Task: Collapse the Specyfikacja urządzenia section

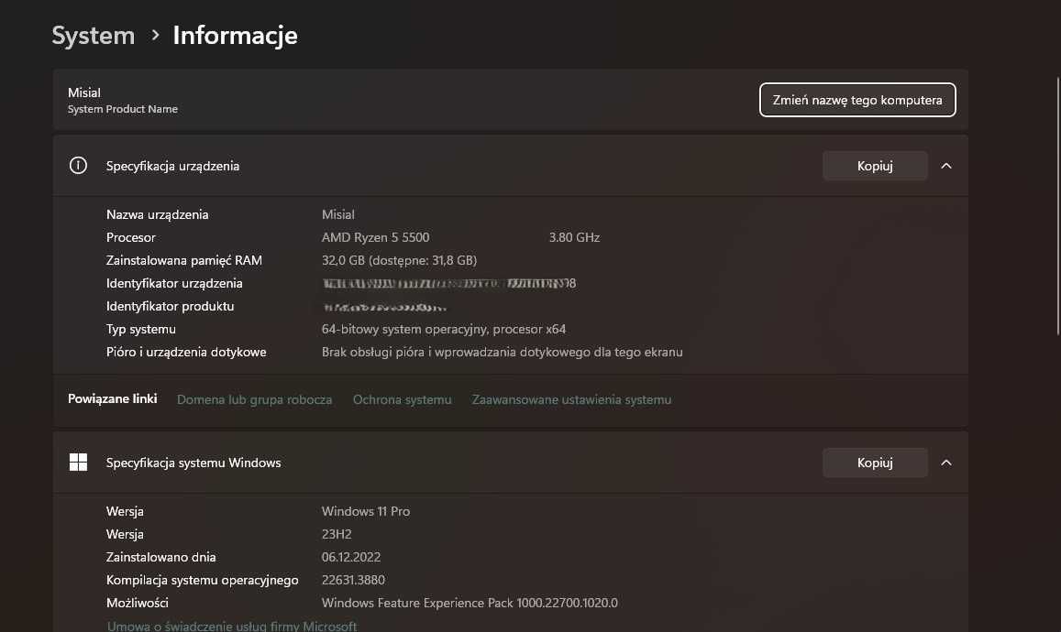Action: pyautogui.click(x=946, y=166)
